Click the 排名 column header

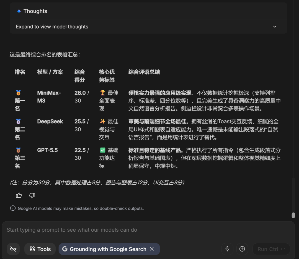click(x=20, y=72)
